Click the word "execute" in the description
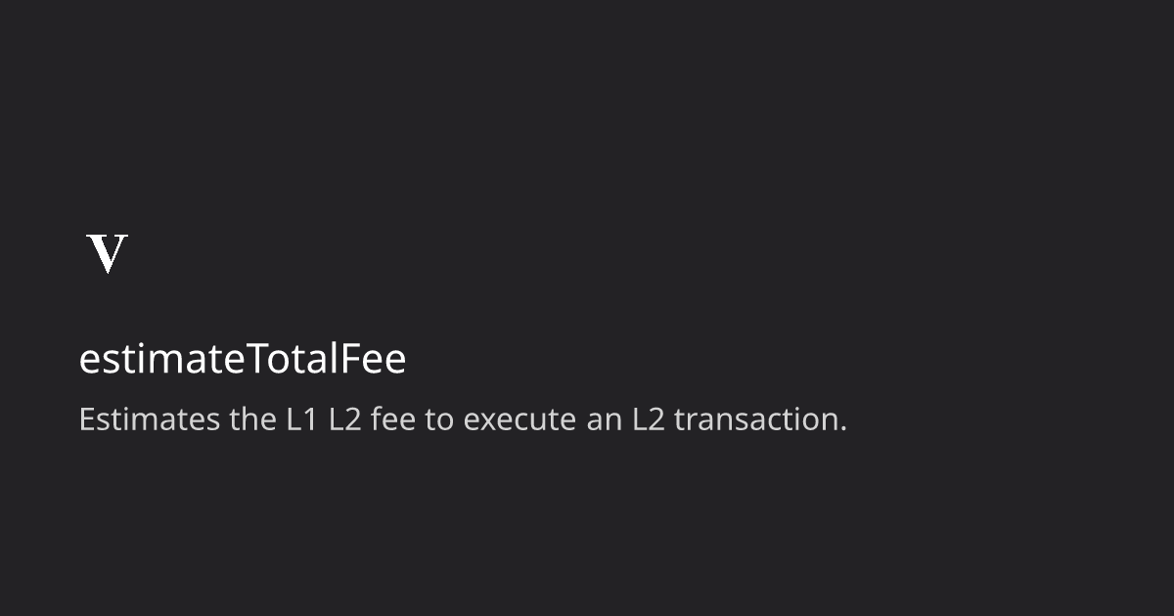The width and height of the screenshot is (1174, 616). pyautogui.click(x=519, y=420)
